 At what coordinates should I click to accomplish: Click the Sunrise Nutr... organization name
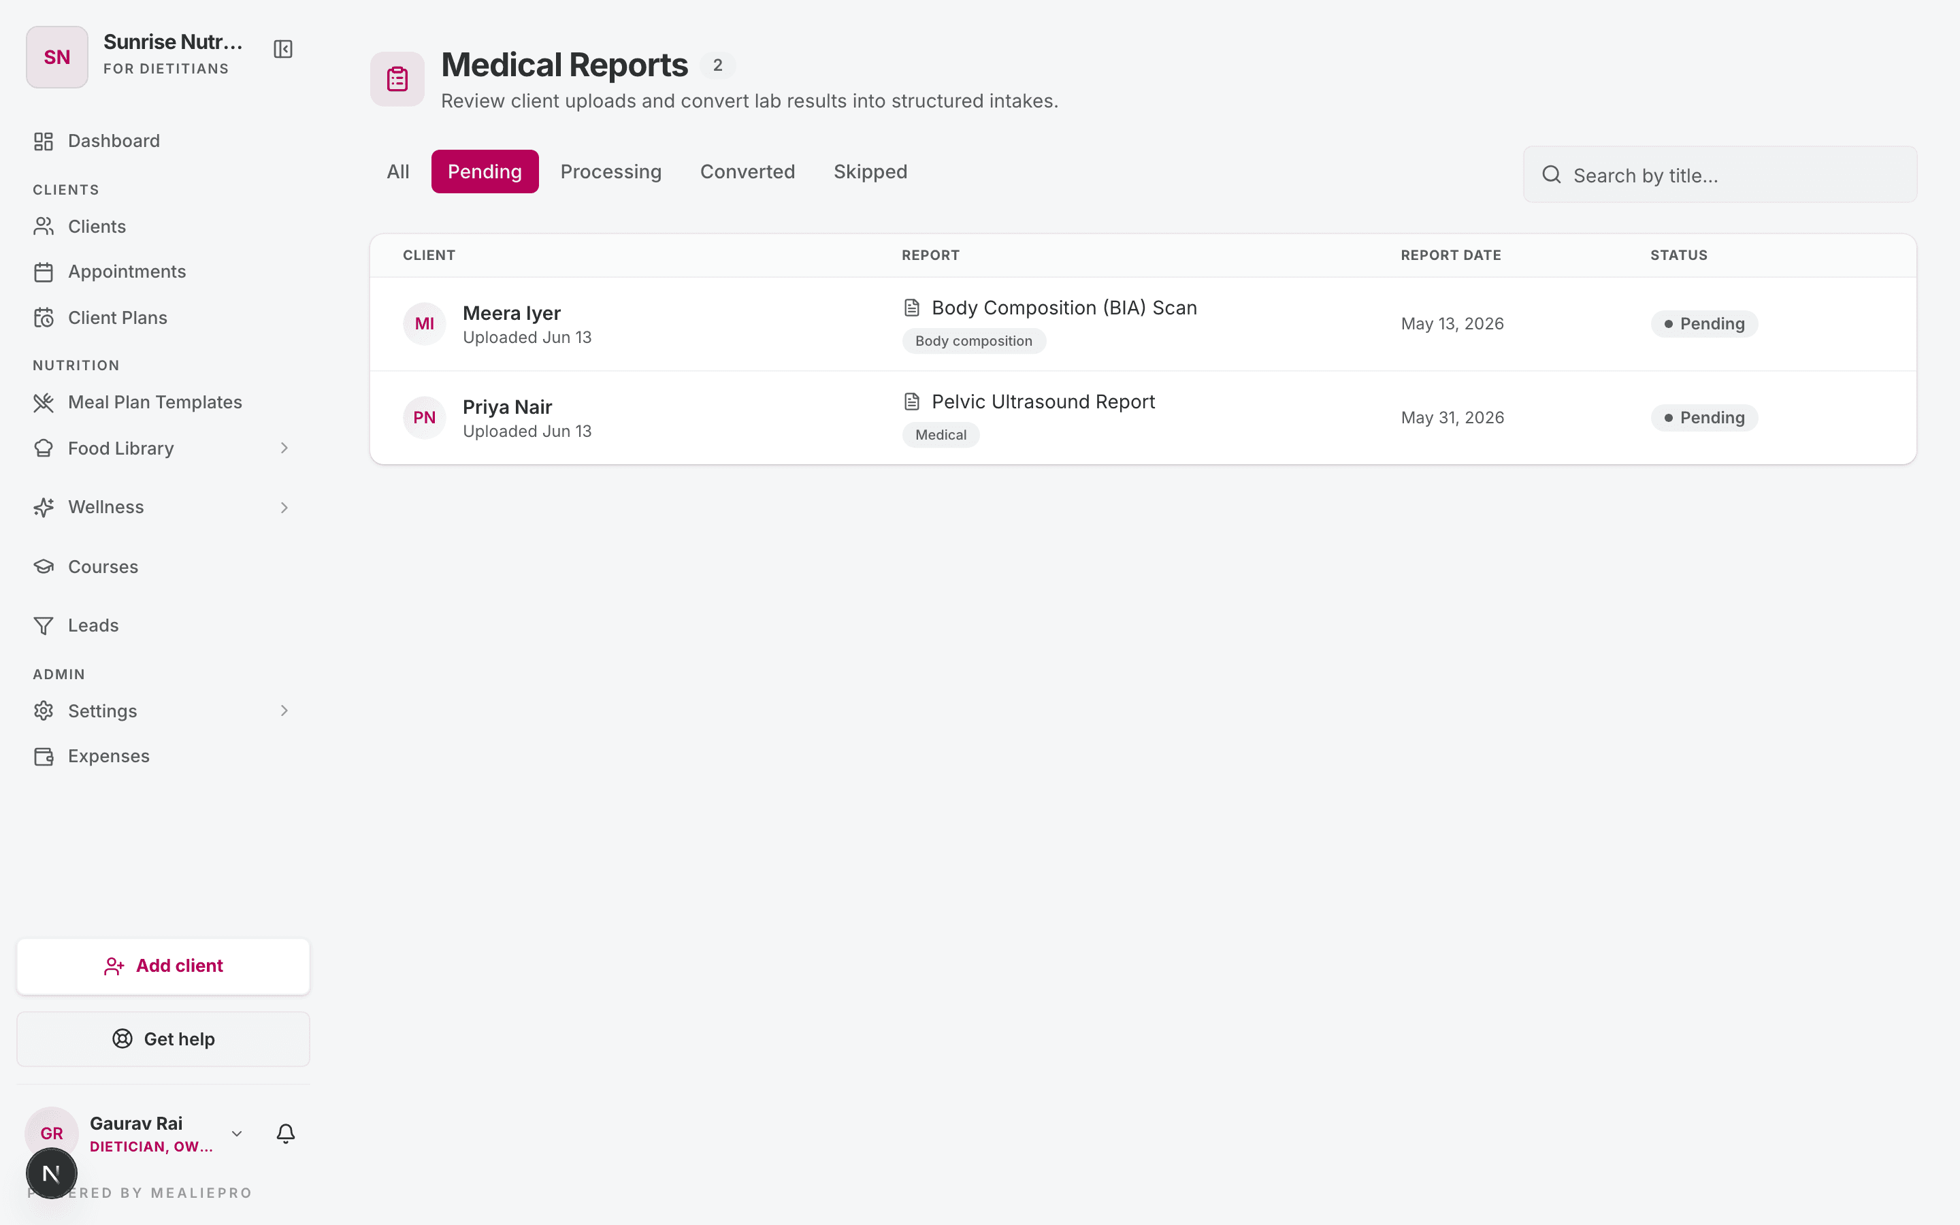174,42
